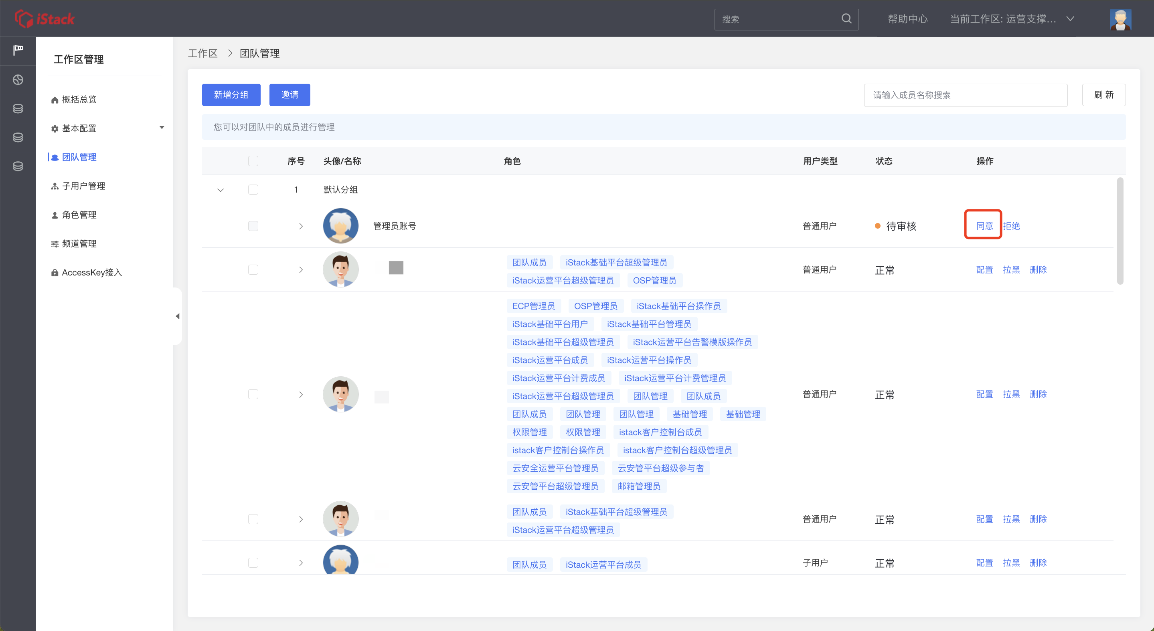Open 频道管理 in sidebar
1154x631 pixels.
79,244
